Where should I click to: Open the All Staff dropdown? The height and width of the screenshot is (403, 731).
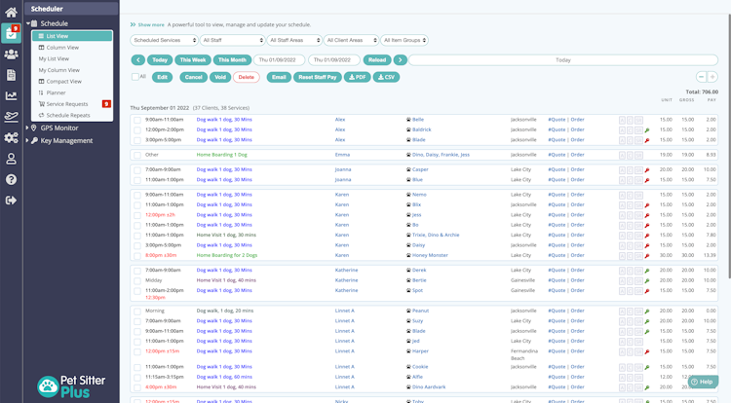233,41
